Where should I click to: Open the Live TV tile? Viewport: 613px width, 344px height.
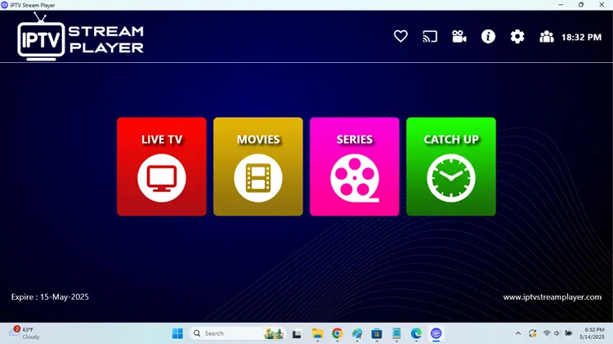162,166
